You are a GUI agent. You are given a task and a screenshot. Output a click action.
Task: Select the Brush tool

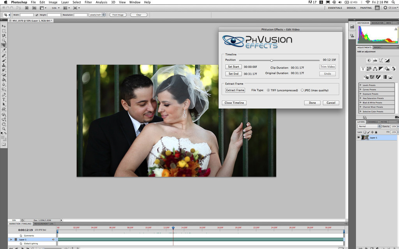click(4, 60)
